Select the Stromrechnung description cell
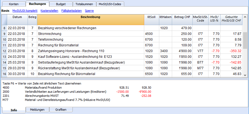The width and height of the screenshot is (249, 114). 91,34
